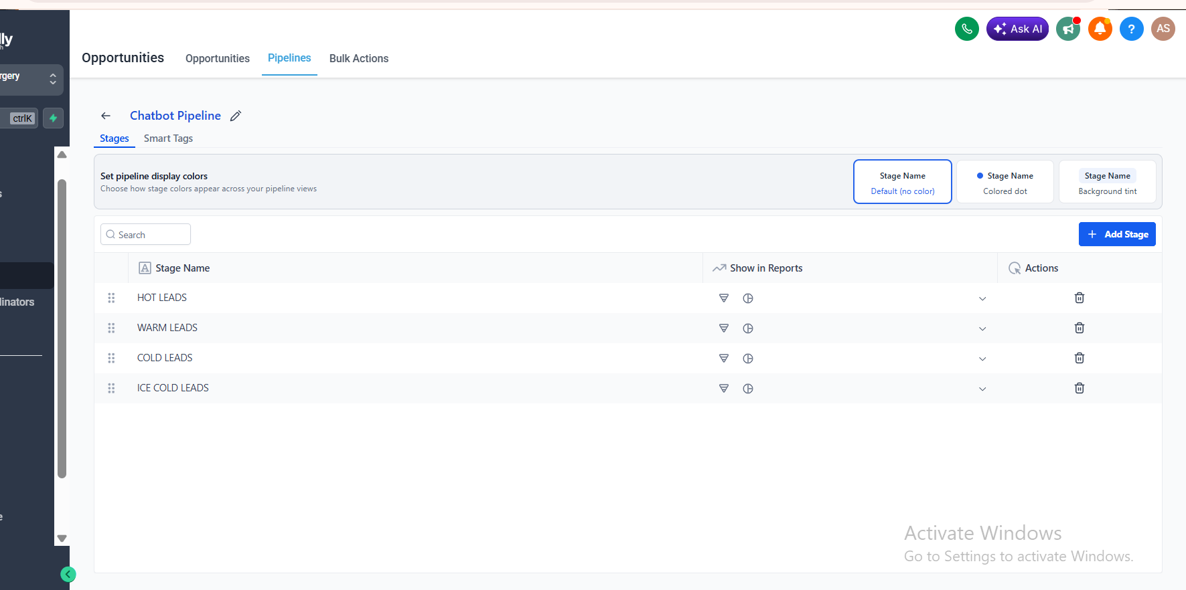1186x590 pixels.
Task: Open the Smart Tags tab
Action: [168, 138]
